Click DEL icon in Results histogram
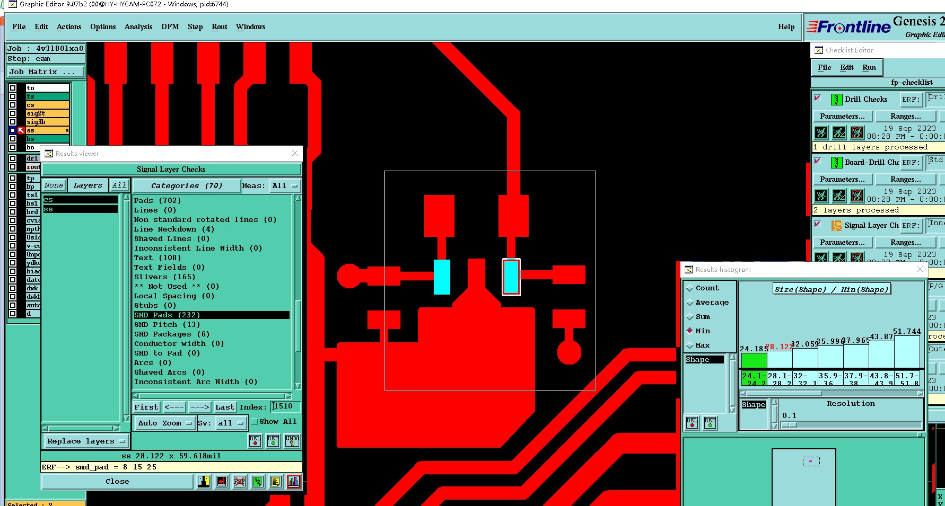This screenshot has height=506, width=945. (692, 422)
